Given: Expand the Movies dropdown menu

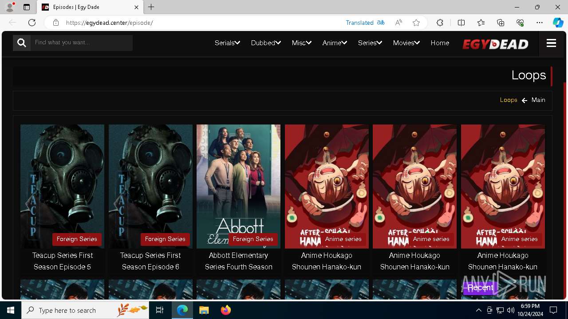Looking at the screenshot, I should (406, 43).
